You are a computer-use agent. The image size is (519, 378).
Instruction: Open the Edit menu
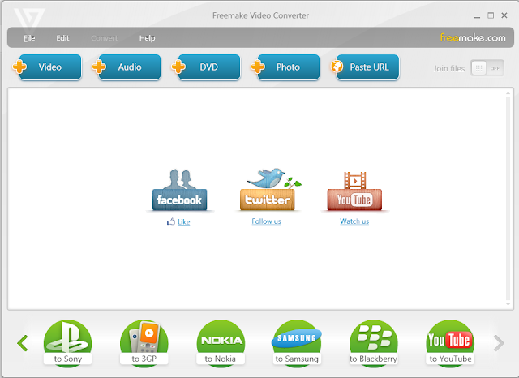(62, 38)
